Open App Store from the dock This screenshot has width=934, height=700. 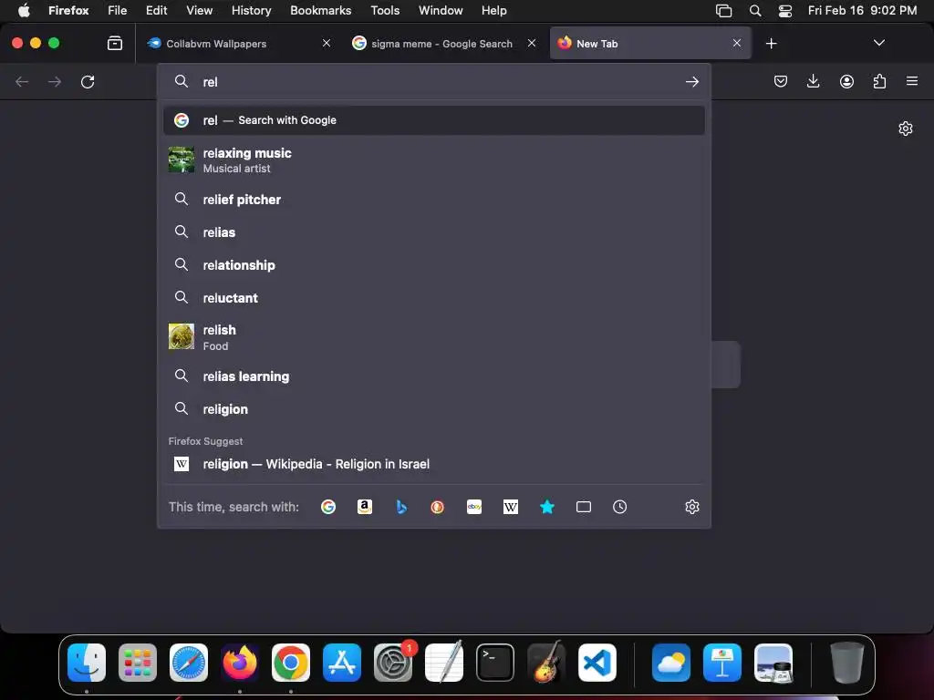342,663
